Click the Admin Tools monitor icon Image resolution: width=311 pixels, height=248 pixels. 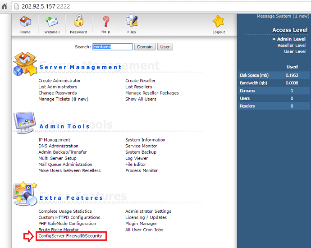[25, 123]
